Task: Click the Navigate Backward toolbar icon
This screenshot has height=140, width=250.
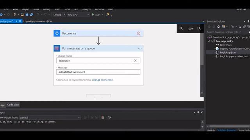Action: coord(1,15)
